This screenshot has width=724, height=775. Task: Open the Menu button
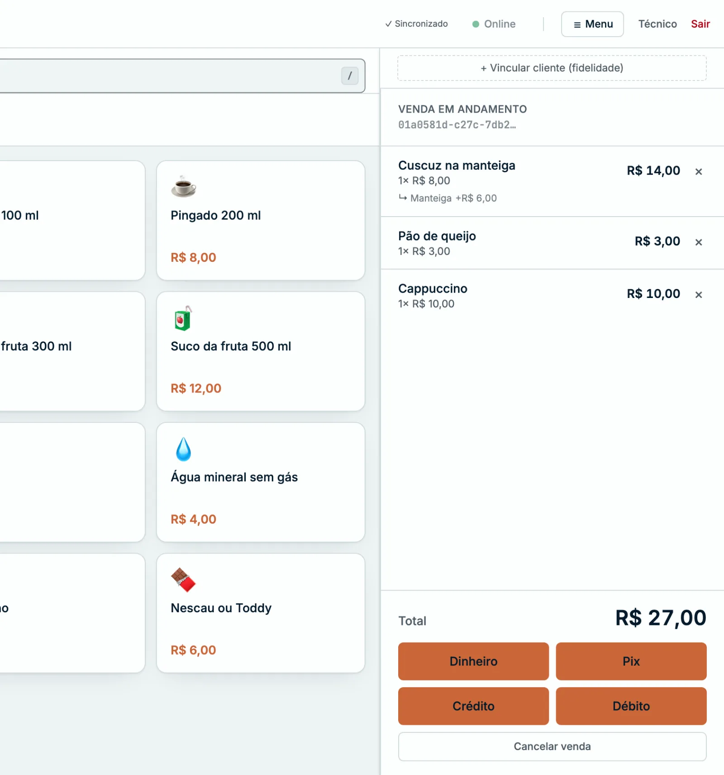pyautogui.click(x=592, y=24)
